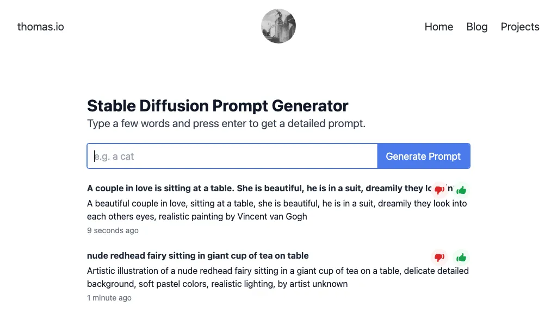The height and width of the screenshot is (313, 557).
Task: Click the circular avatar image in header
Action: [278, 26]
